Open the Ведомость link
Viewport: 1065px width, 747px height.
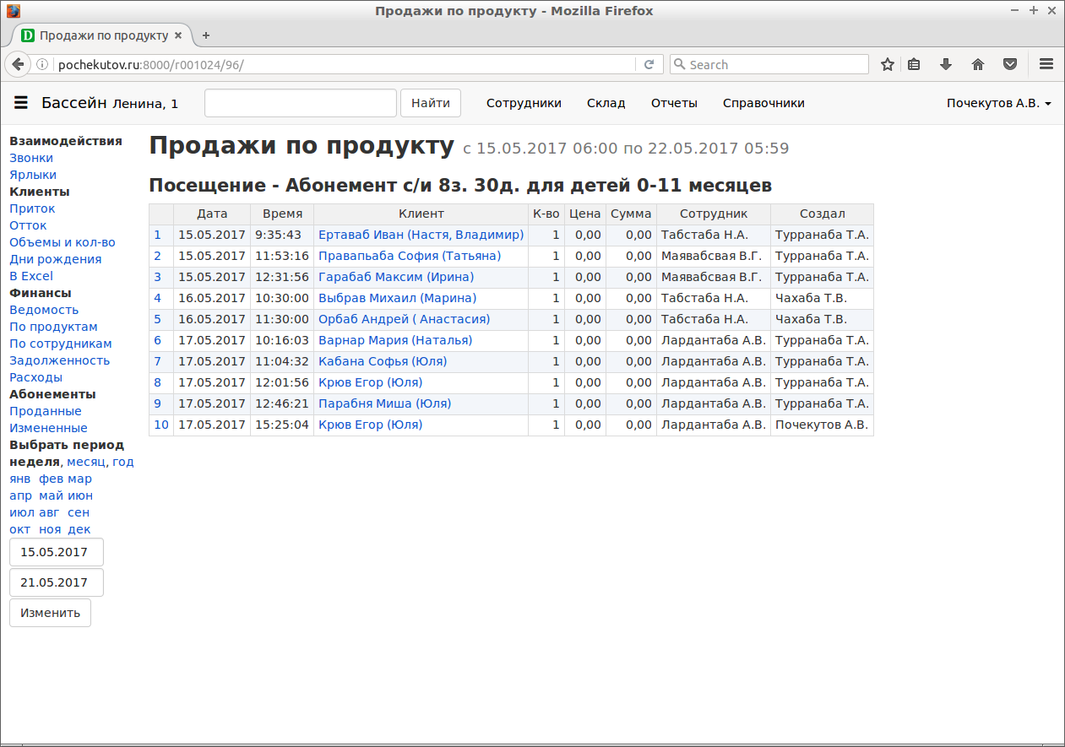point(44,310)
